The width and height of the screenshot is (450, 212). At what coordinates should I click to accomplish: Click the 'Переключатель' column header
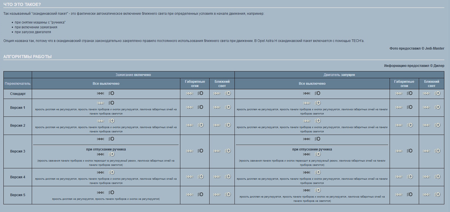18,84
